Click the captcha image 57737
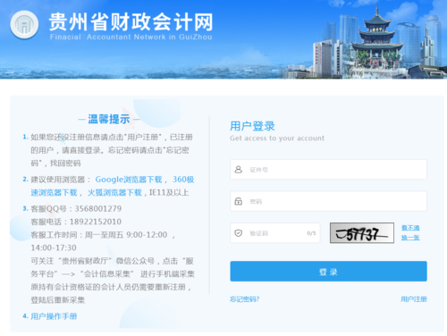Viewport: 447px width, 336px height. tap(362, 233)
